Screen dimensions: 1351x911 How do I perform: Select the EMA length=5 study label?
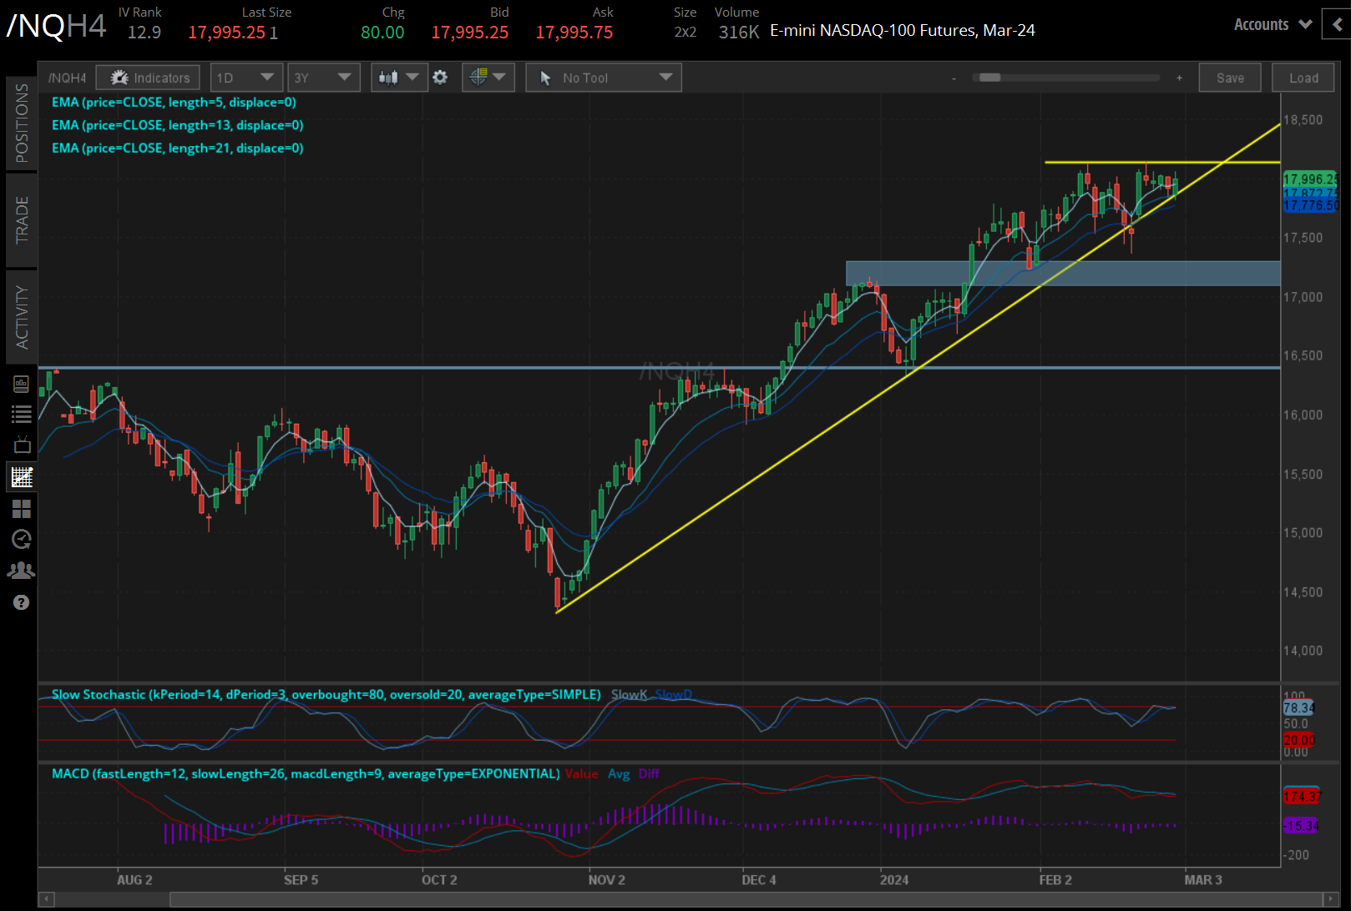coord(174,102)
